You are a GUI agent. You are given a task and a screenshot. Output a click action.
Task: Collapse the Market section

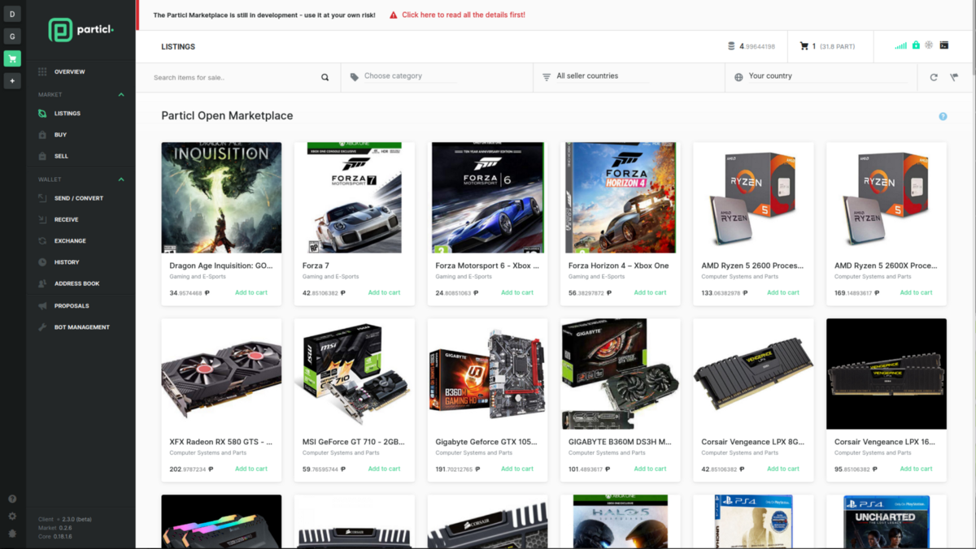point(121,95)
